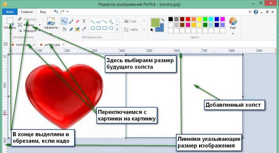Expand the Эффекты dropdown arrow
The height and width of the screenshot is (153, 279).
point(51,33)
